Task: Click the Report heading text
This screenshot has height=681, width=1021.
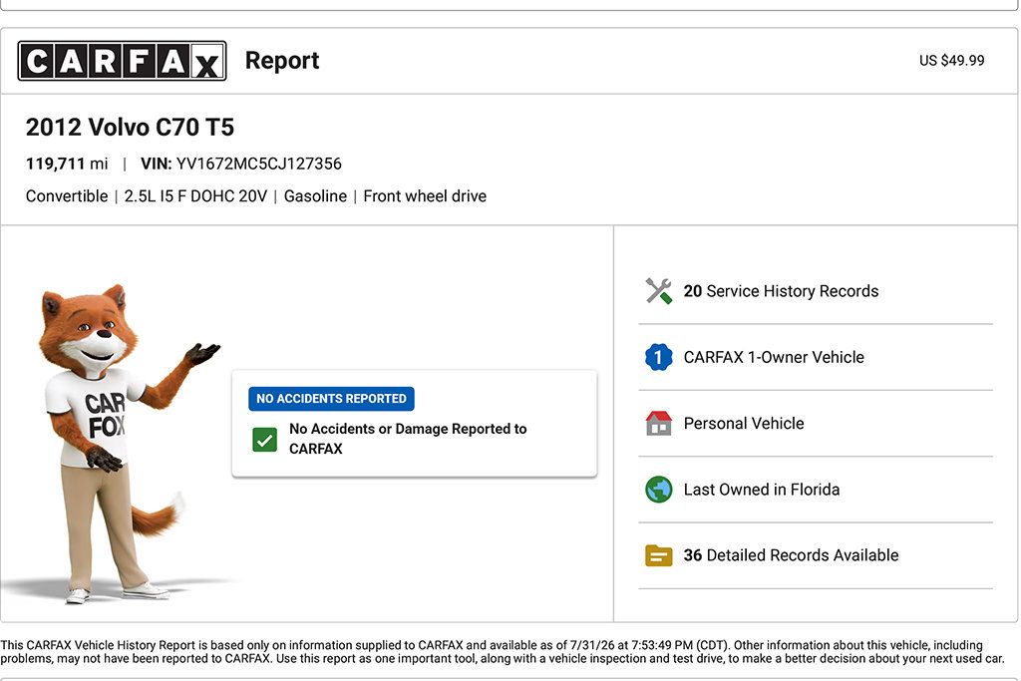Action: click(282, 61)
